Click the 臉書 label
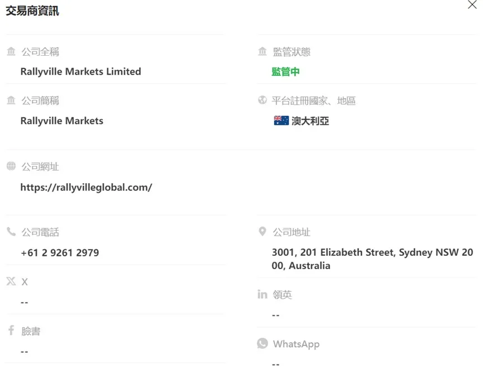Viewport: 483px width, 370px height. [31, 331]
